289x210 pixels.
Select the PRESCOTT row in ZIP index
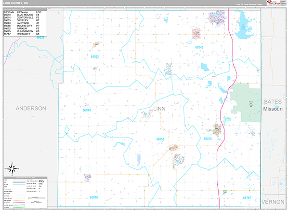(x=24, y=35)
